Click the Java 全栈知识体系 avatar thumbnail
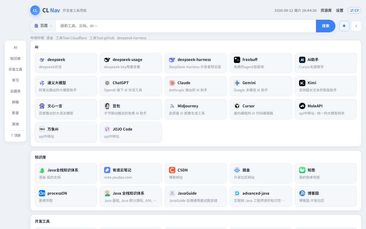The width and height of the screenshot is (366, 229). tap(107, 193)
